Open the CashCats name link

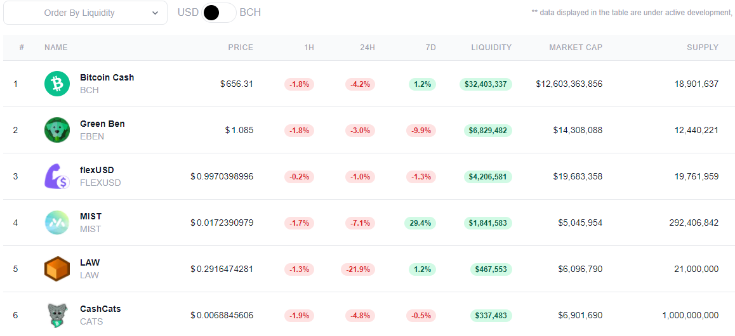coord(100,309)
